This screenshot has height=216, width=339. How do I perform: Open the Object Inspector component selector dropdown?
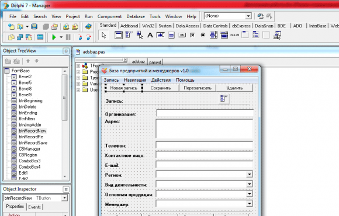click(x=64, y=198)
